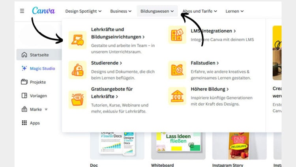The width and height of the screenshot is (296, 167).
Task: Click the Lehrkräfte und Bildungseinrichtungen icon
Action: tap(77, 40)
